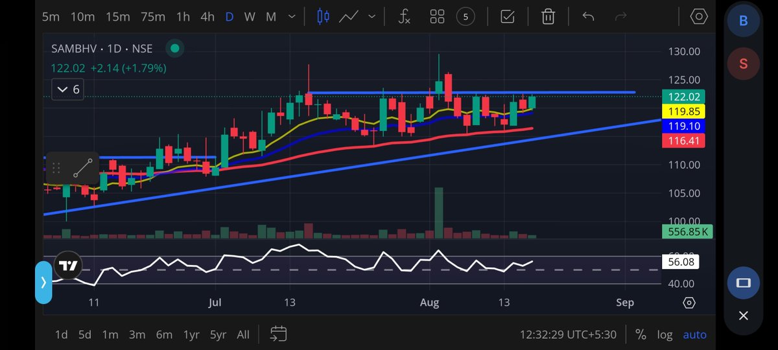Tap the blue B buy button

coord(744,21)
